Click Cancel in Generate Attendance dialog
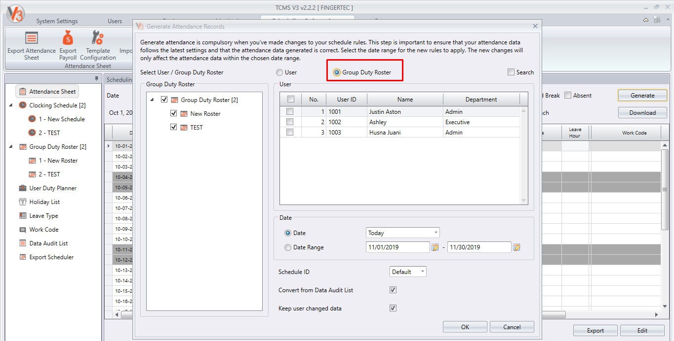This screenshot has height=341, width=674. pyautogui.click(x=512, y=327)
